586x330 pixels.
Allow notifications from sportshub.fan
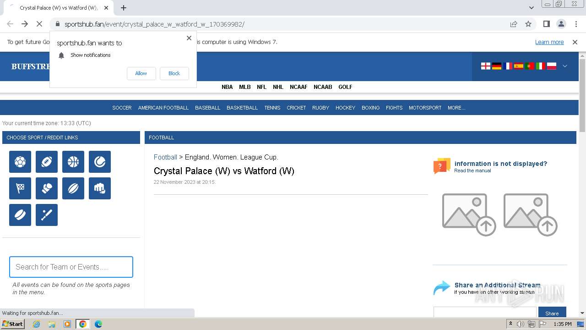coord(141,73)
